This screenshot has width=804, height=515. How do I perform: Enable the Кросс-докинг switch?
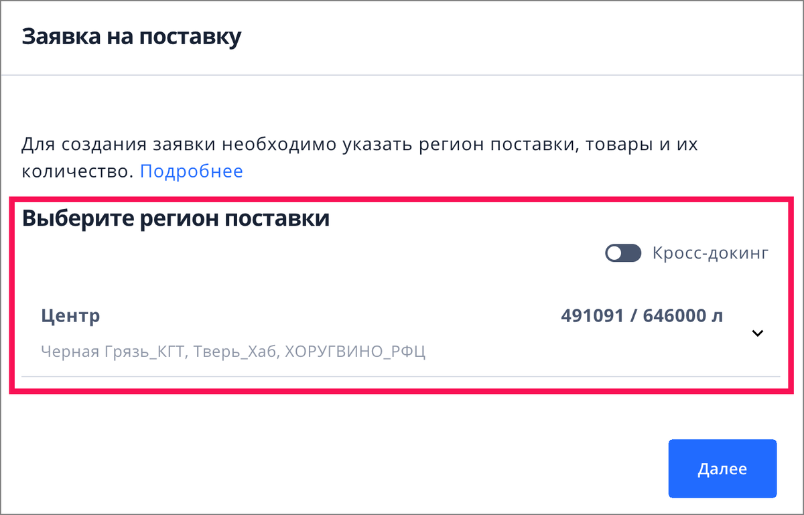coord(622,252)
